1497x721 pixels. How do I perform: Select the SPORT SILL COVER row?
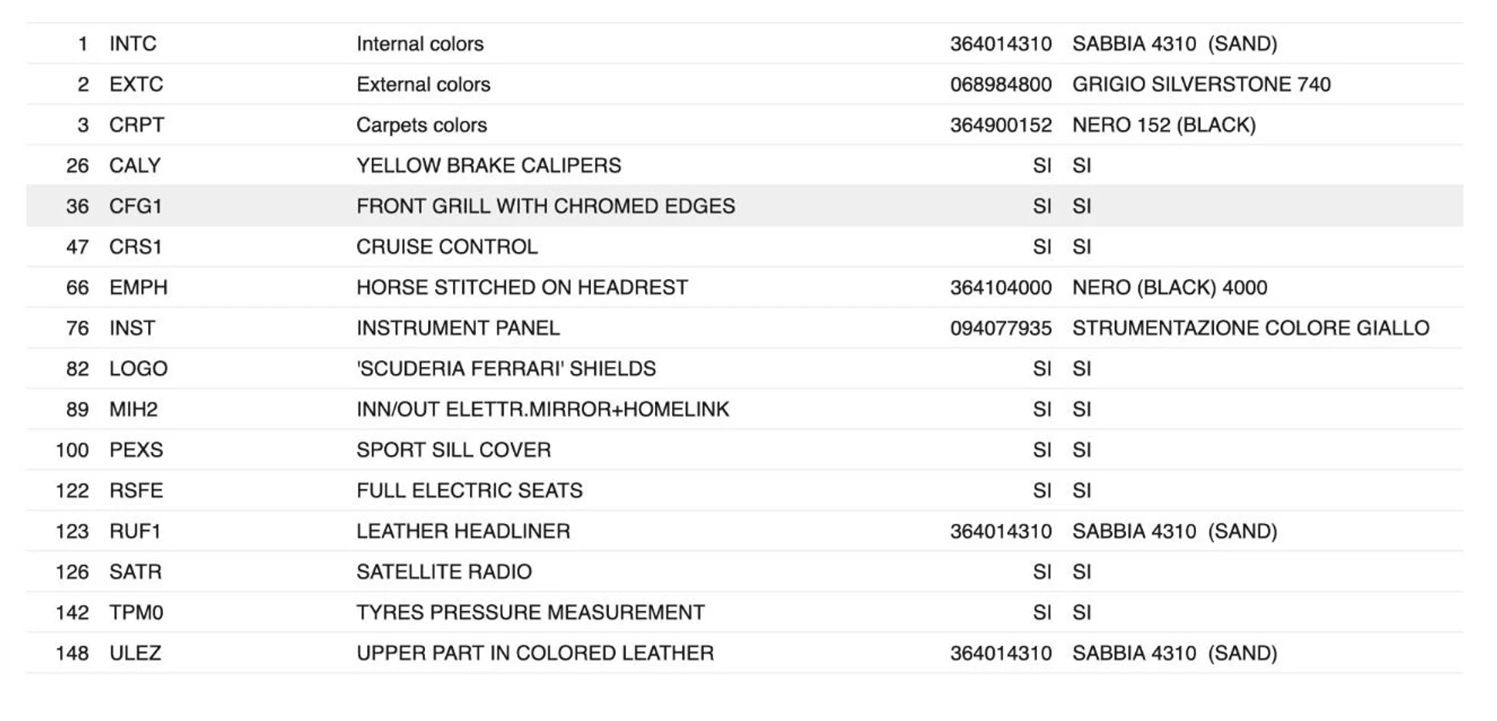745,449
